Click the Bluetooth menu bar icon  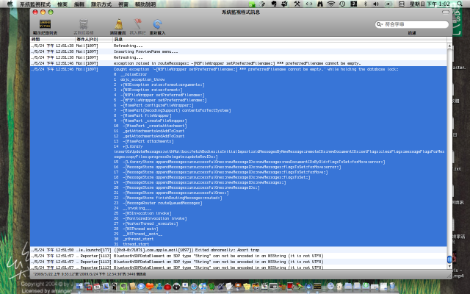365,4
